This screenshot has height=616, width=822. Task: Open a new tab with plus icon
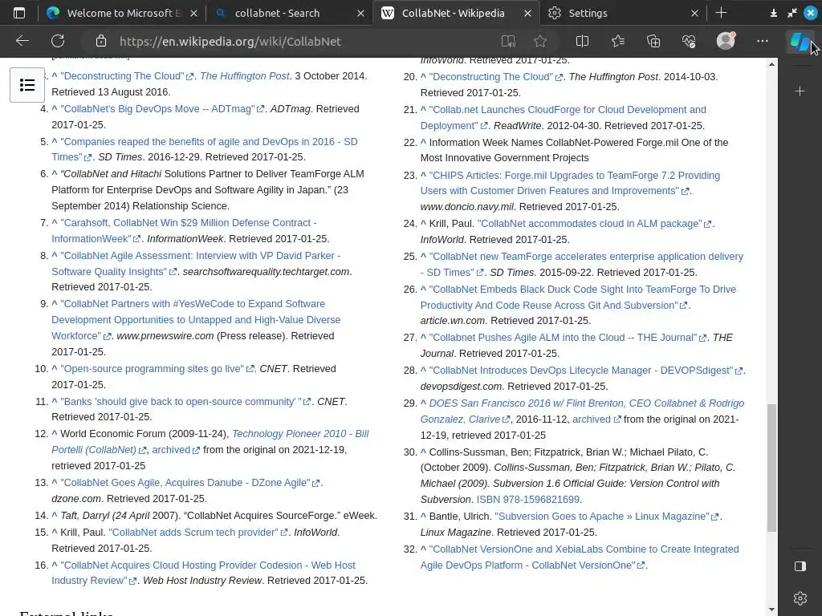click(x=721, y=13)
